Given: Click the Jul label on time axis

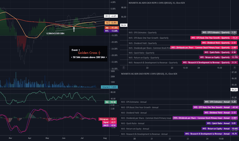Looking at the screenshot, I should pos(82,138).
